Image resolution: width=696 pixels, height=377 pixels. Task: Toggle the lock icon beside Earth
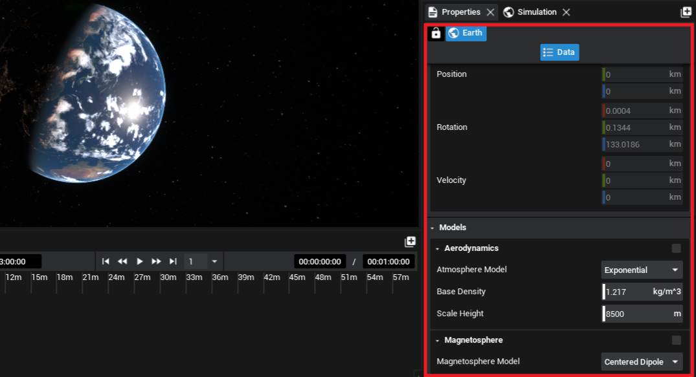[436, 33]
